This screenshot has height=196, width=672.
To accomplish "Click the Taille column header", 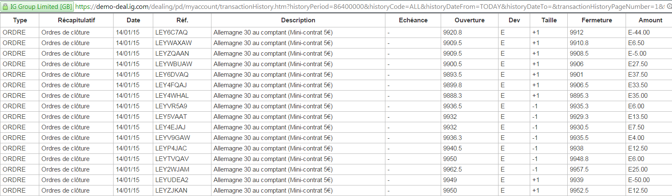I will tap(549, 20).
